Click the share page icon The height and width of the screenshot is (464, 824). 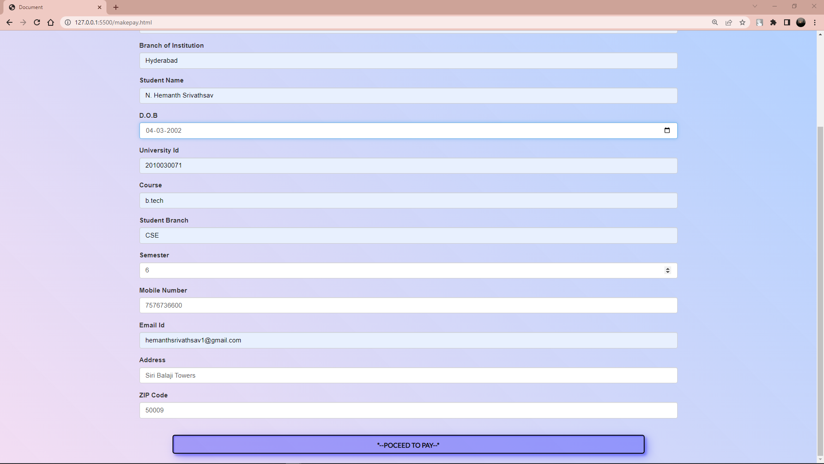(729, 22)
